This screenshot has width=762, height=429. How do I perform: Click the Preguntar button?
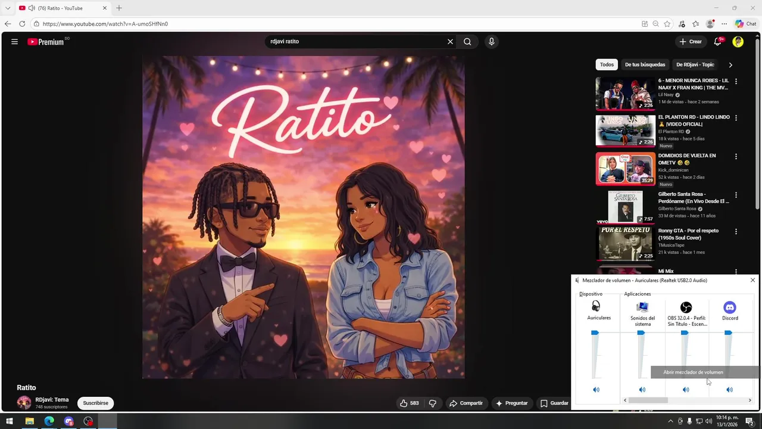click(x=512, y=403)
